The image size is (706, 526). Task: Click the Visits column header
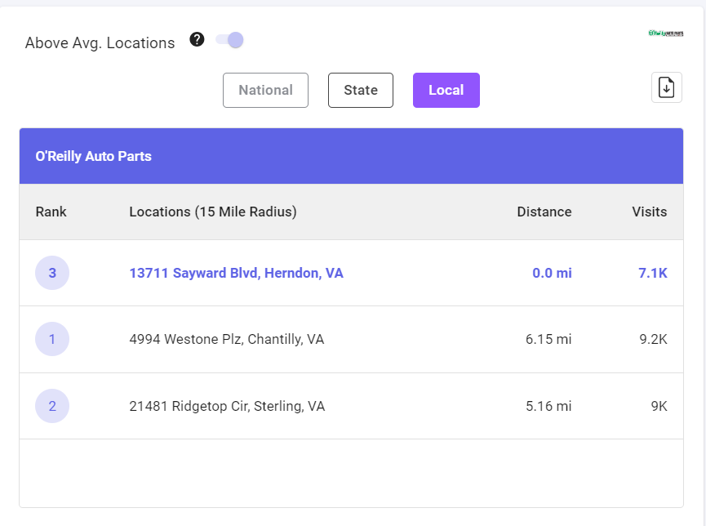649,212
